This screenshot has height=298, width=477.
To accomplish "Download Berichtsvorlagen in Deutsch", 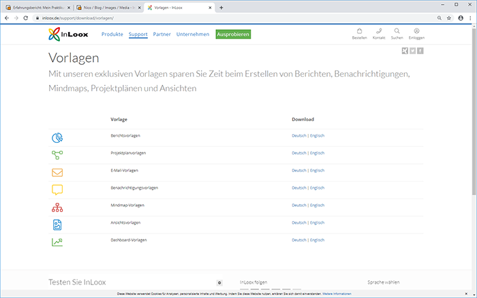I will click(299, 136).
